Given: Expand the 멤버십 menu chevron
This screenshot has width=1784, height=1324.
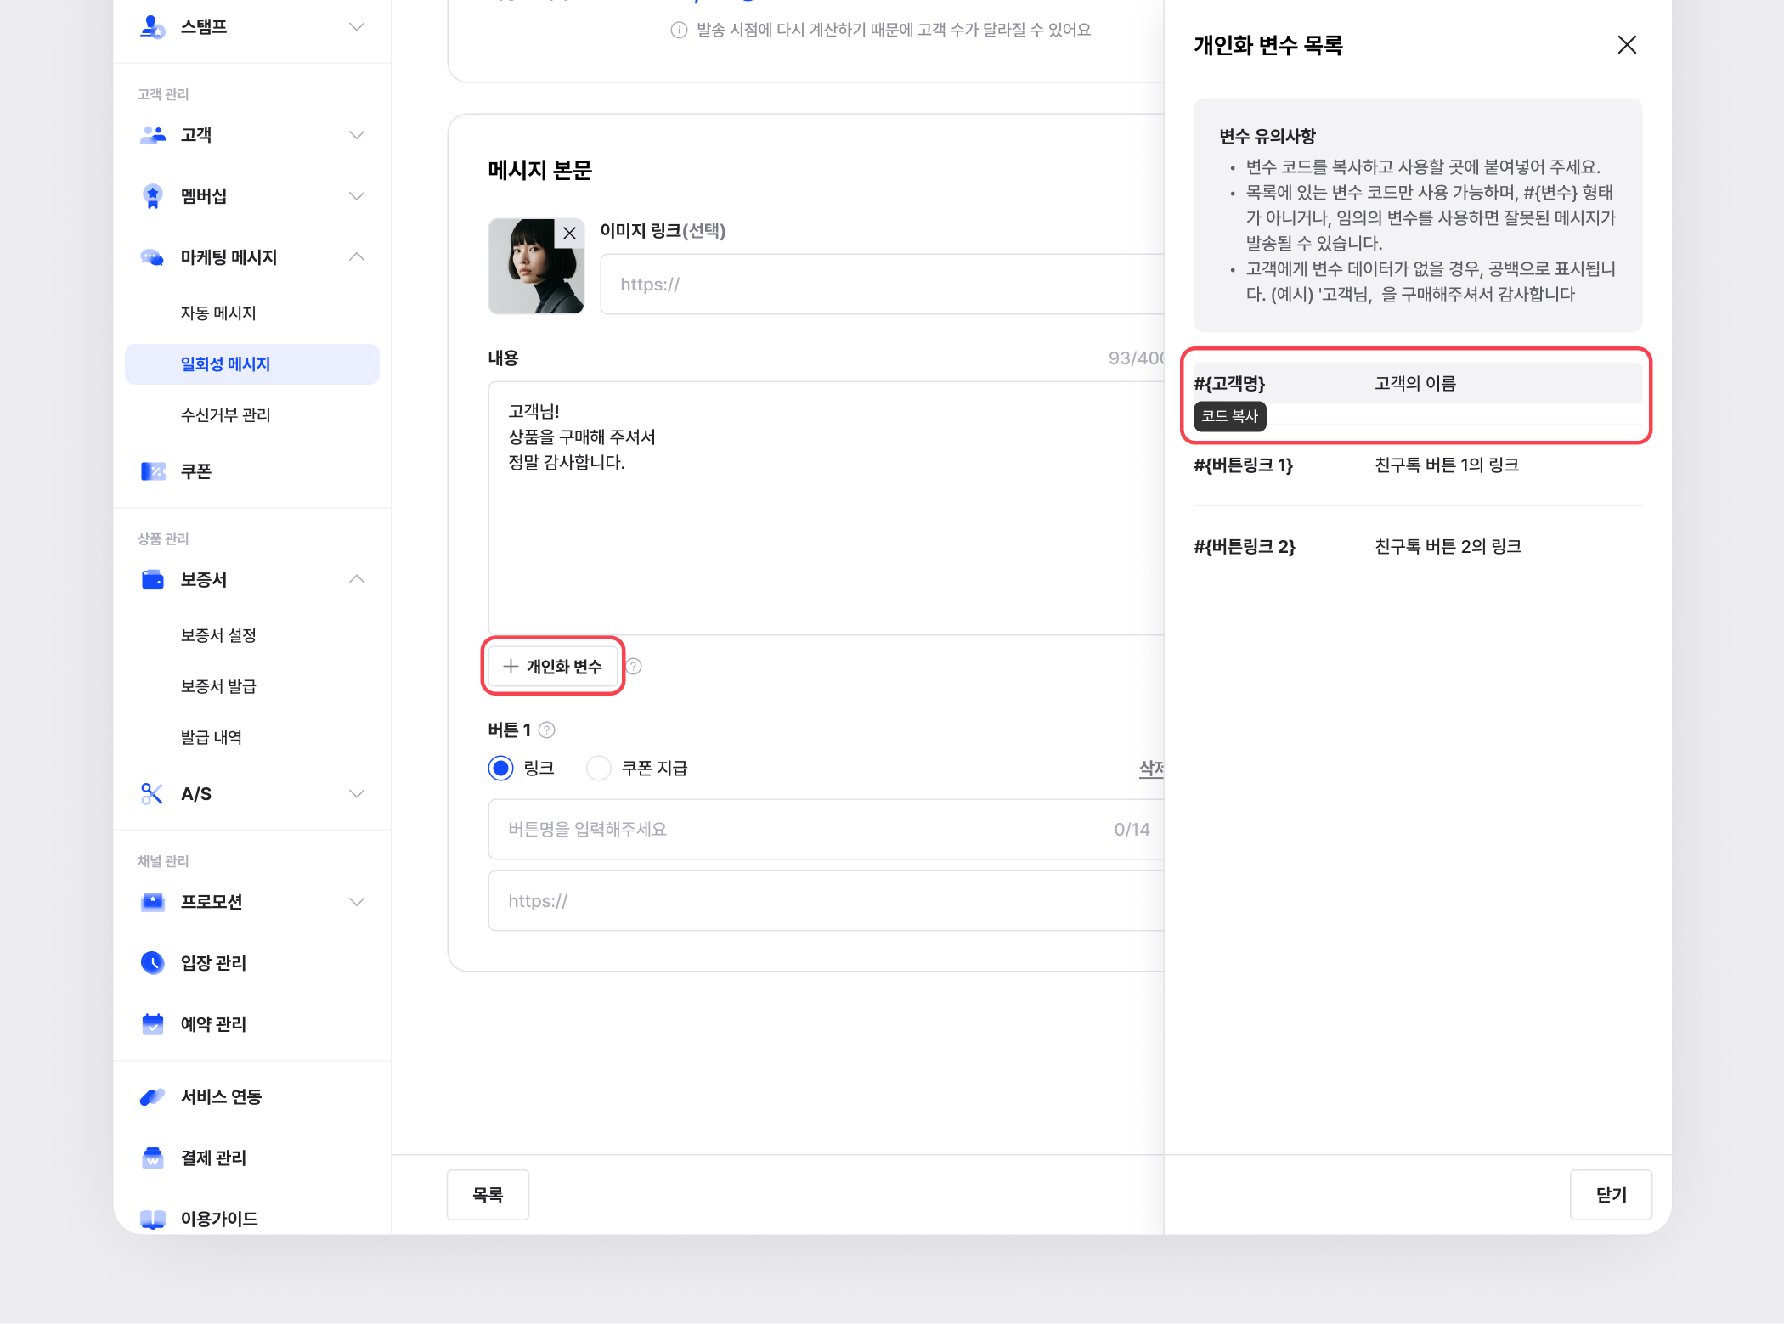Looking at the screenshot, I should coord(357,196).
